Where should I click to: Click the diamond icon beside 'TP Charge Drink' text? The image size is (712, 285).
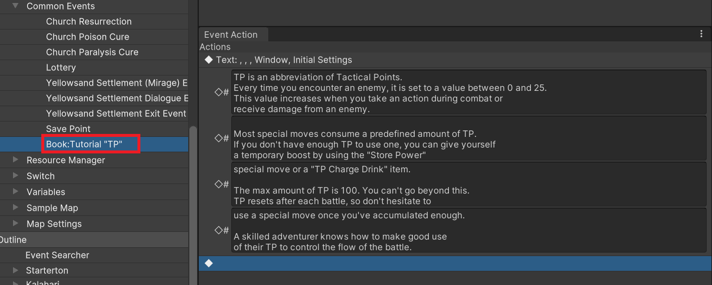218,184
